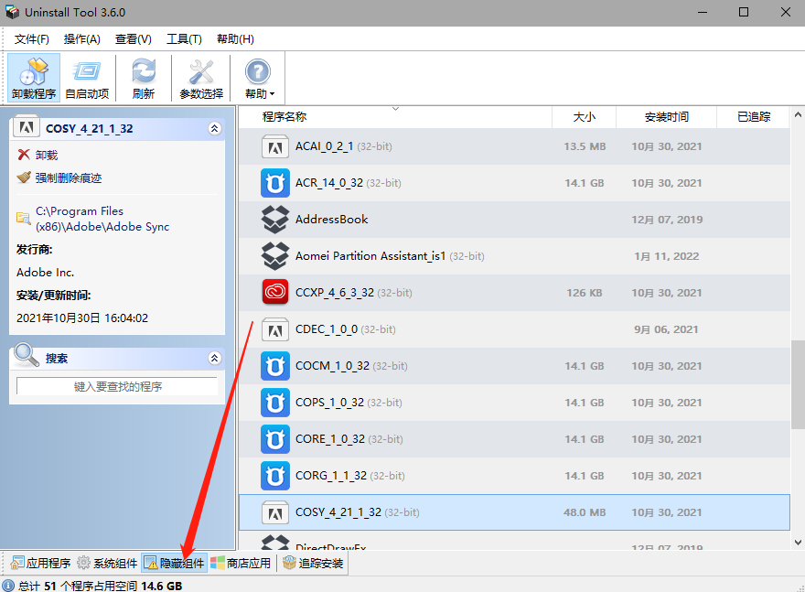Click the CCXP_4_6_3_32 Creative Cloud icon

coord(275,293)
